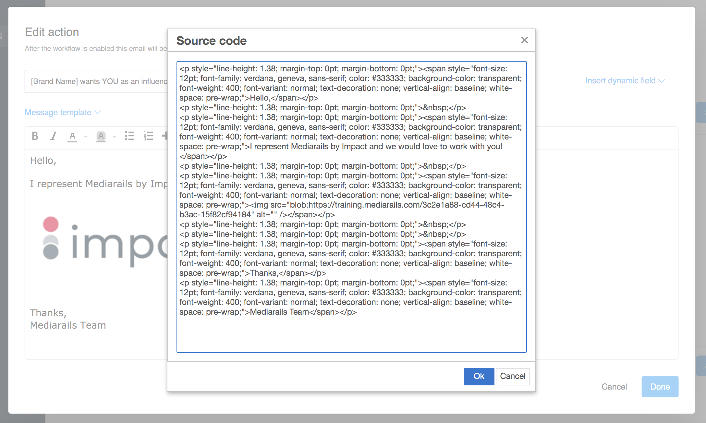706x423 pixels.
Task: Click the Done button
Action: (x=660, y=387)
